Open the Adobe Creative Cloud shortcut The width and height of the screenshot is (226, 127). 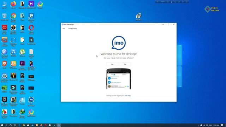pos(4,30)
